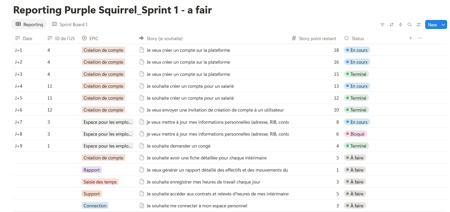Change the 'Bloqué' status on row J+8
Screen dimensions: 450x212
(356, 134)
